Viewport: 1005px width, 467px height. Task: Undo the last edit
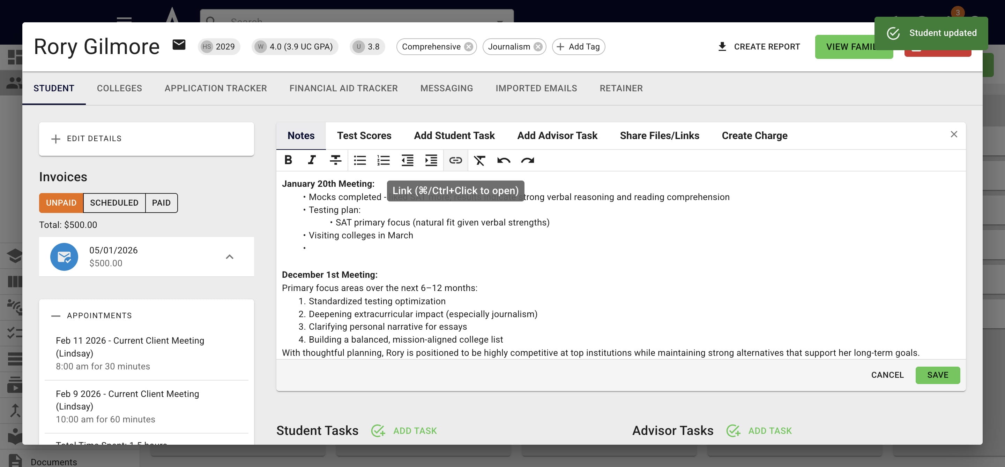pyautogui.click(x=504, y=160)
